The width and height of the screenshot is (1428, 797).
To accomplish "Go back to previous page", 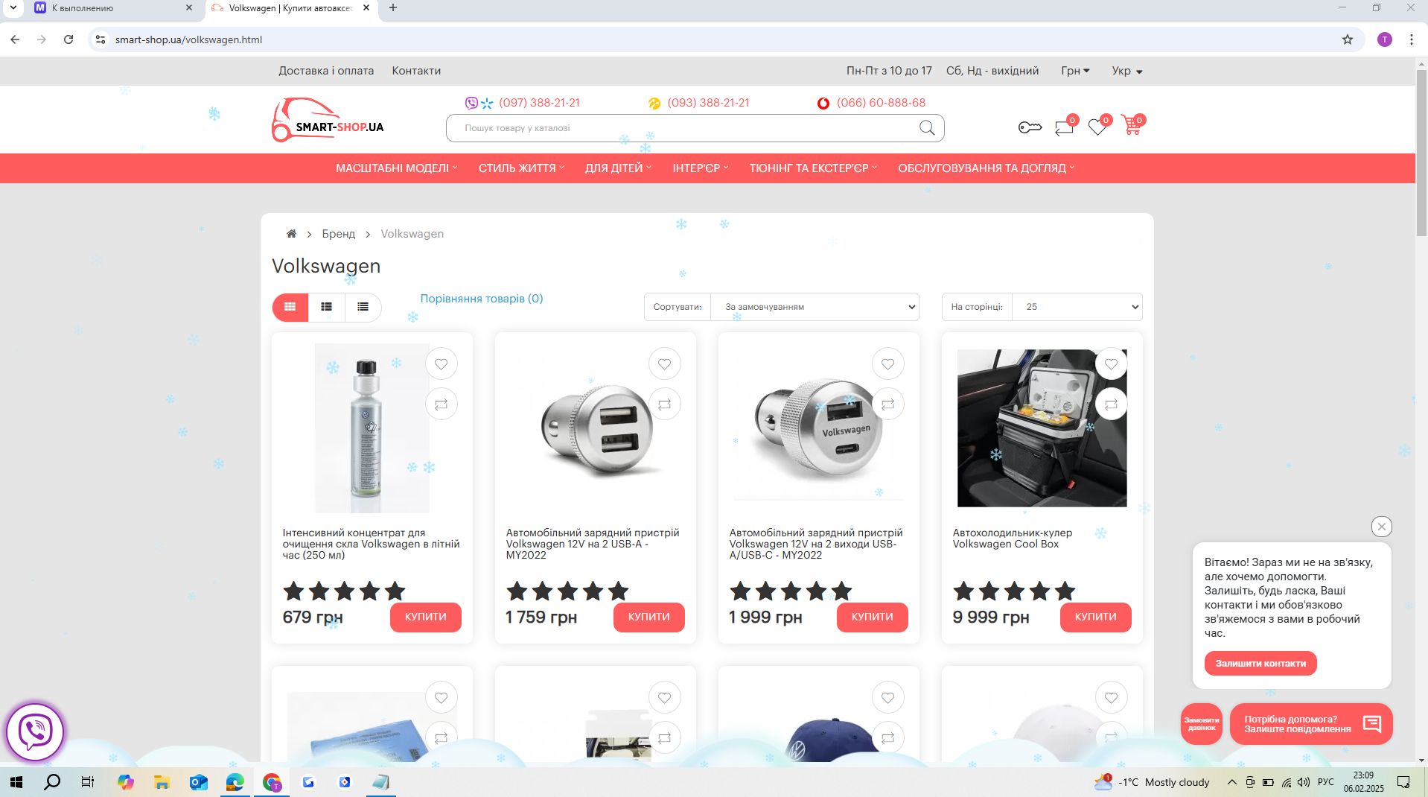I will [15, 39].
